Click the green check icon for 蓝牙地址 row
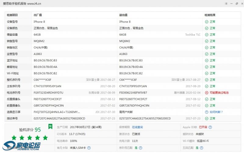 coord(206,60)
